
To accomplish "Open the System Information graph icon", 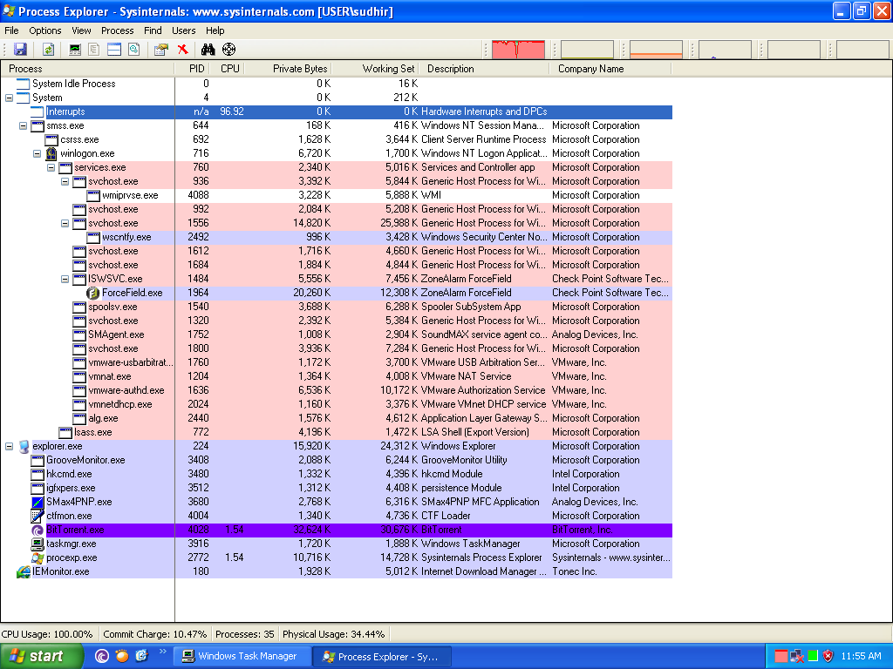I will pos(75,50).
